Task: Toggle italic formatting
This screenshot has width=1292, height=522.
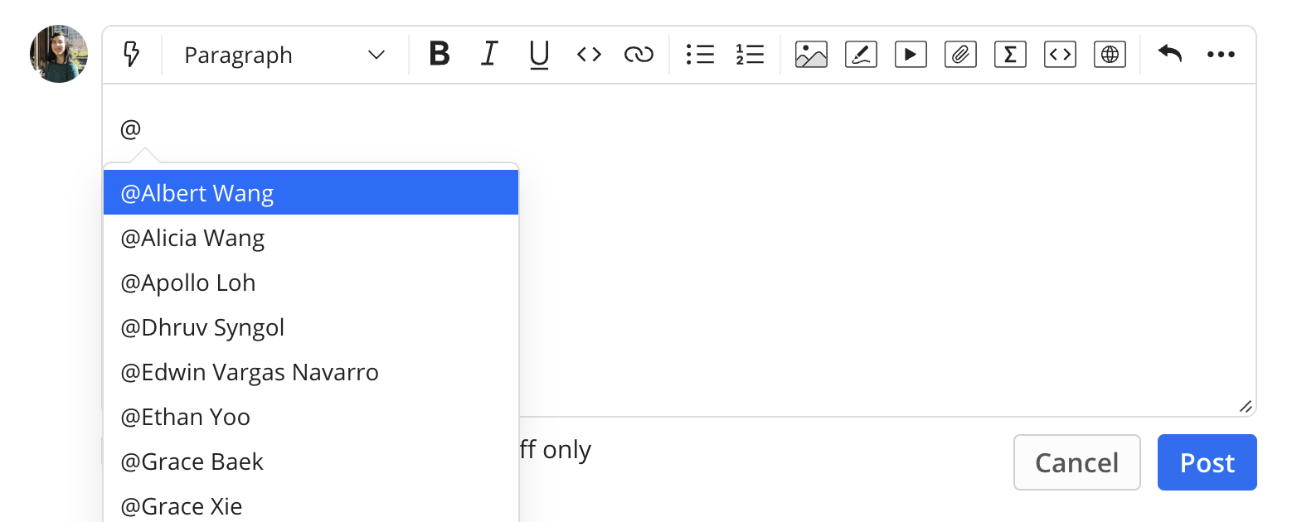Action: pyautogui.click(x=489, y=55)
